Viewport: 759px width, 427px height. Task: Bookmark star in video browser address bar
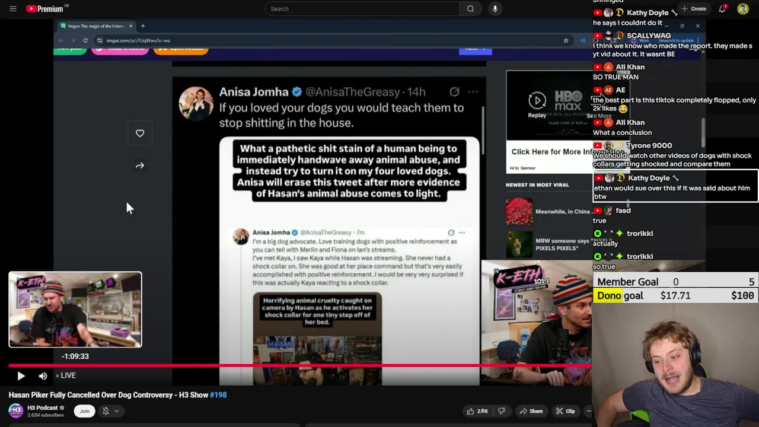pos(566,40)
